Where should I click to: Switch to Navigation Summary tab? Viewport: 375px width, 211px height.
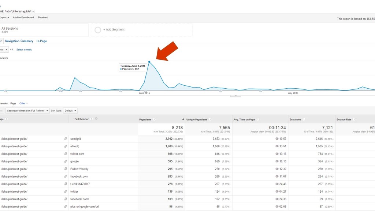(x=19, y=41)
